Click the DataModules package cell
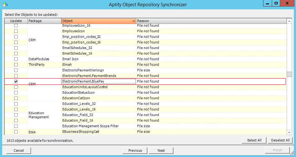Image resolution: width=296 pixels, height=157 pixels. click(x=44, y=59)
